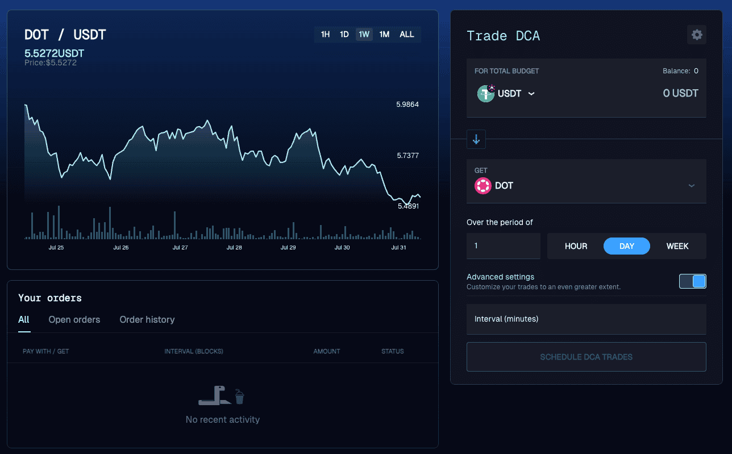Open the Open orders tab
This screenshot has height=454, width=732.
74,319
